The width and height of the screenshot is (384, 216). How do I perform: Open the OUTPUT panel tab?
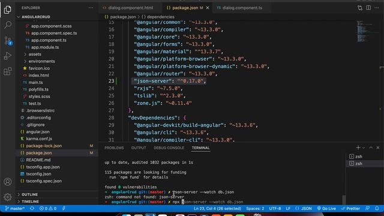139,148
